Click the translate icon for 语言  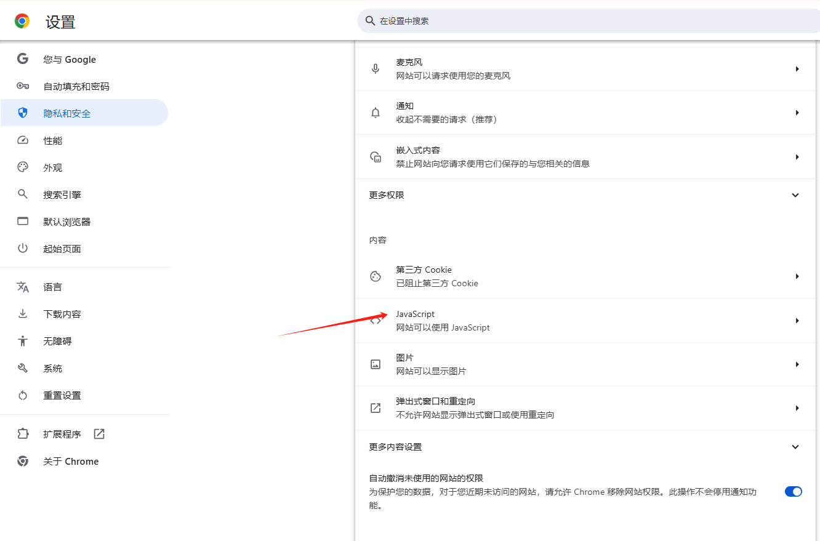coord(23,287)
